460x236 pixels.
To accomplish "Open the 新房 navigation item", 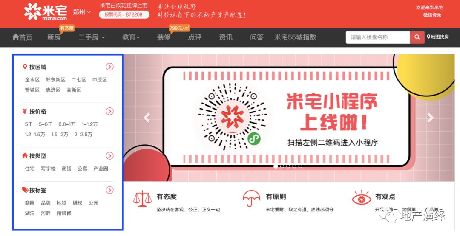I will pos(54,37).
